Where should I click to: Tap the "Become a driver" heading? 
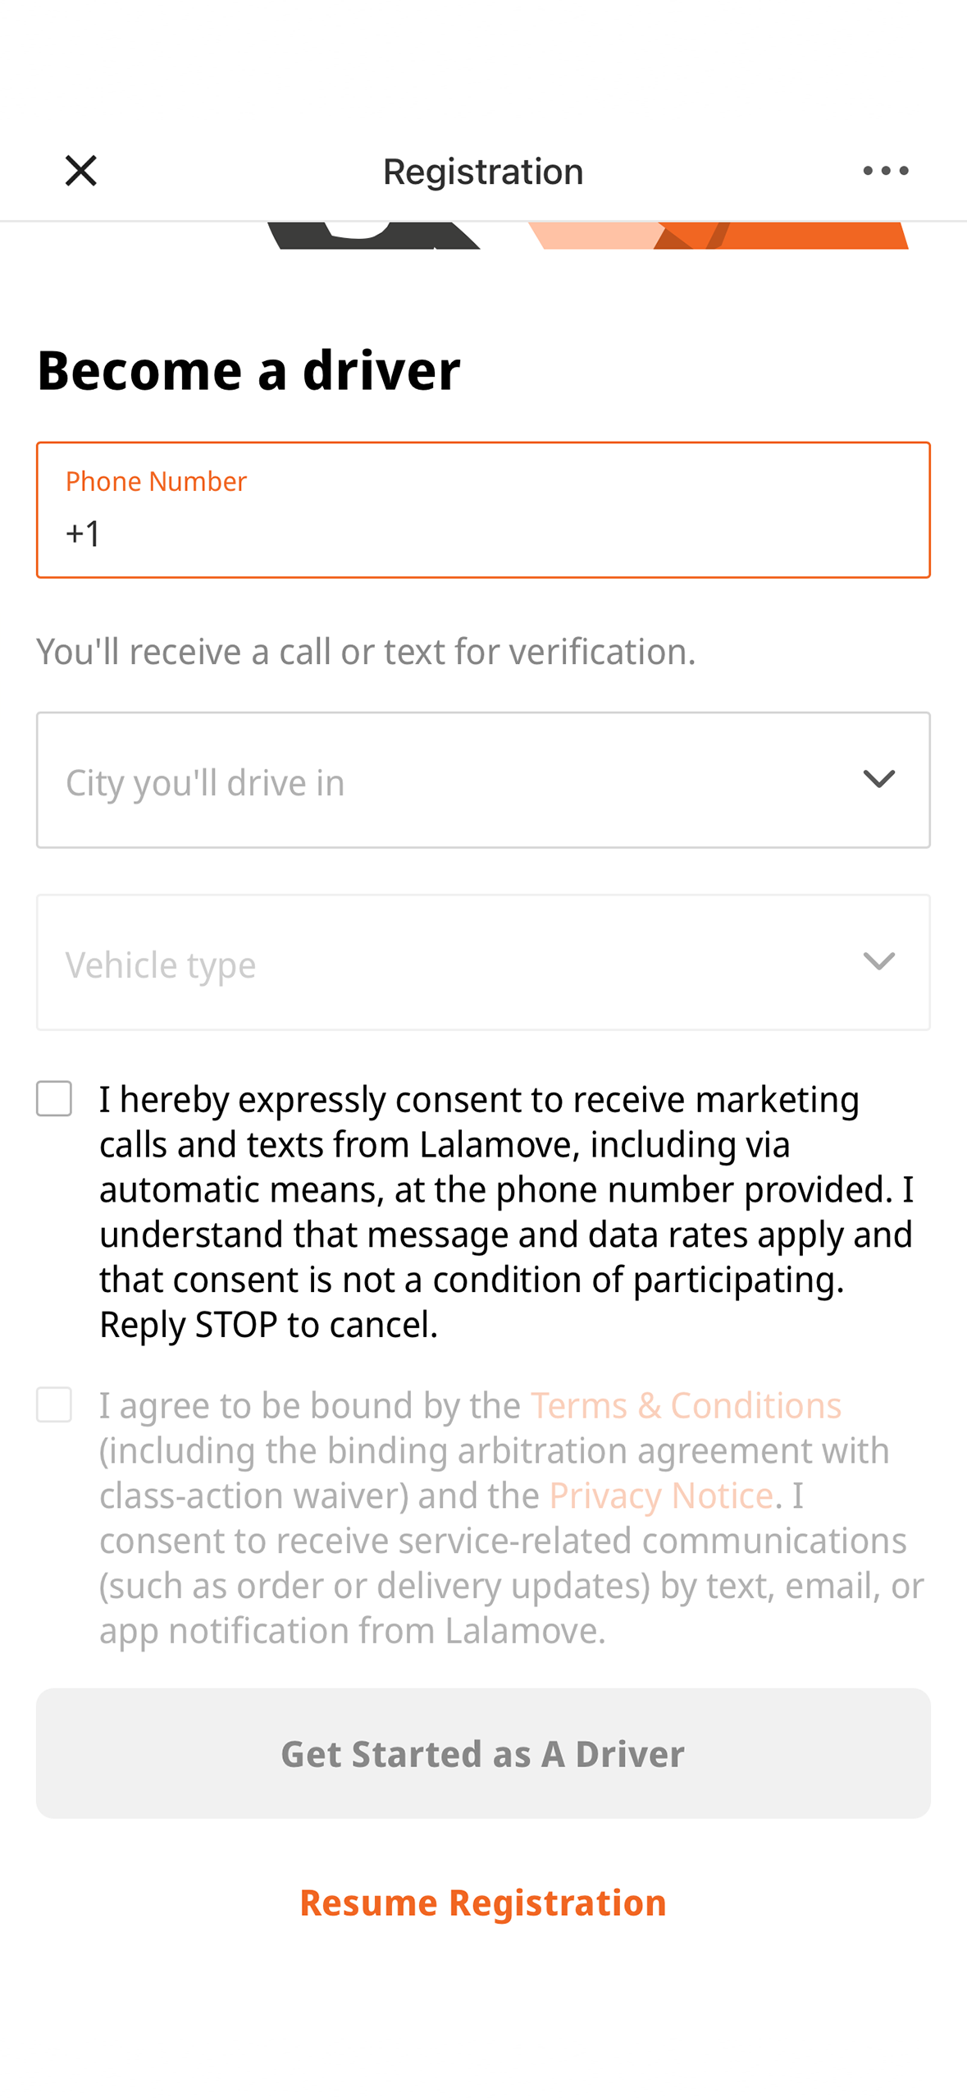tap(249, 369)
